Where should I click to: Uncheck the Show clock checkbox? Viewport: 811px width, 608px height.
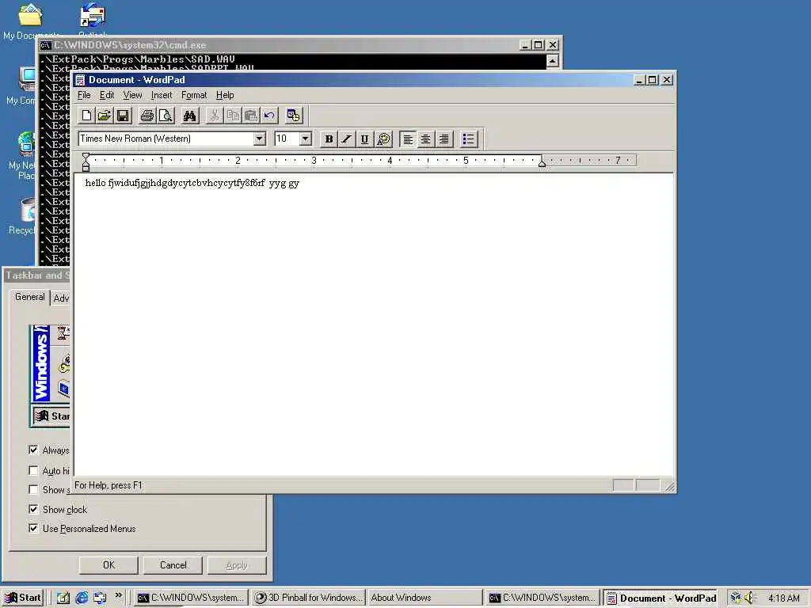(x=33, y=509)
